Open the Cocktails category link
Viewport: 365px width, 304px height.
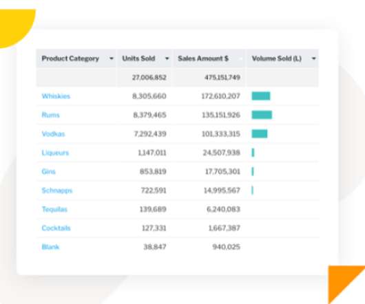[x=56, y=228]
